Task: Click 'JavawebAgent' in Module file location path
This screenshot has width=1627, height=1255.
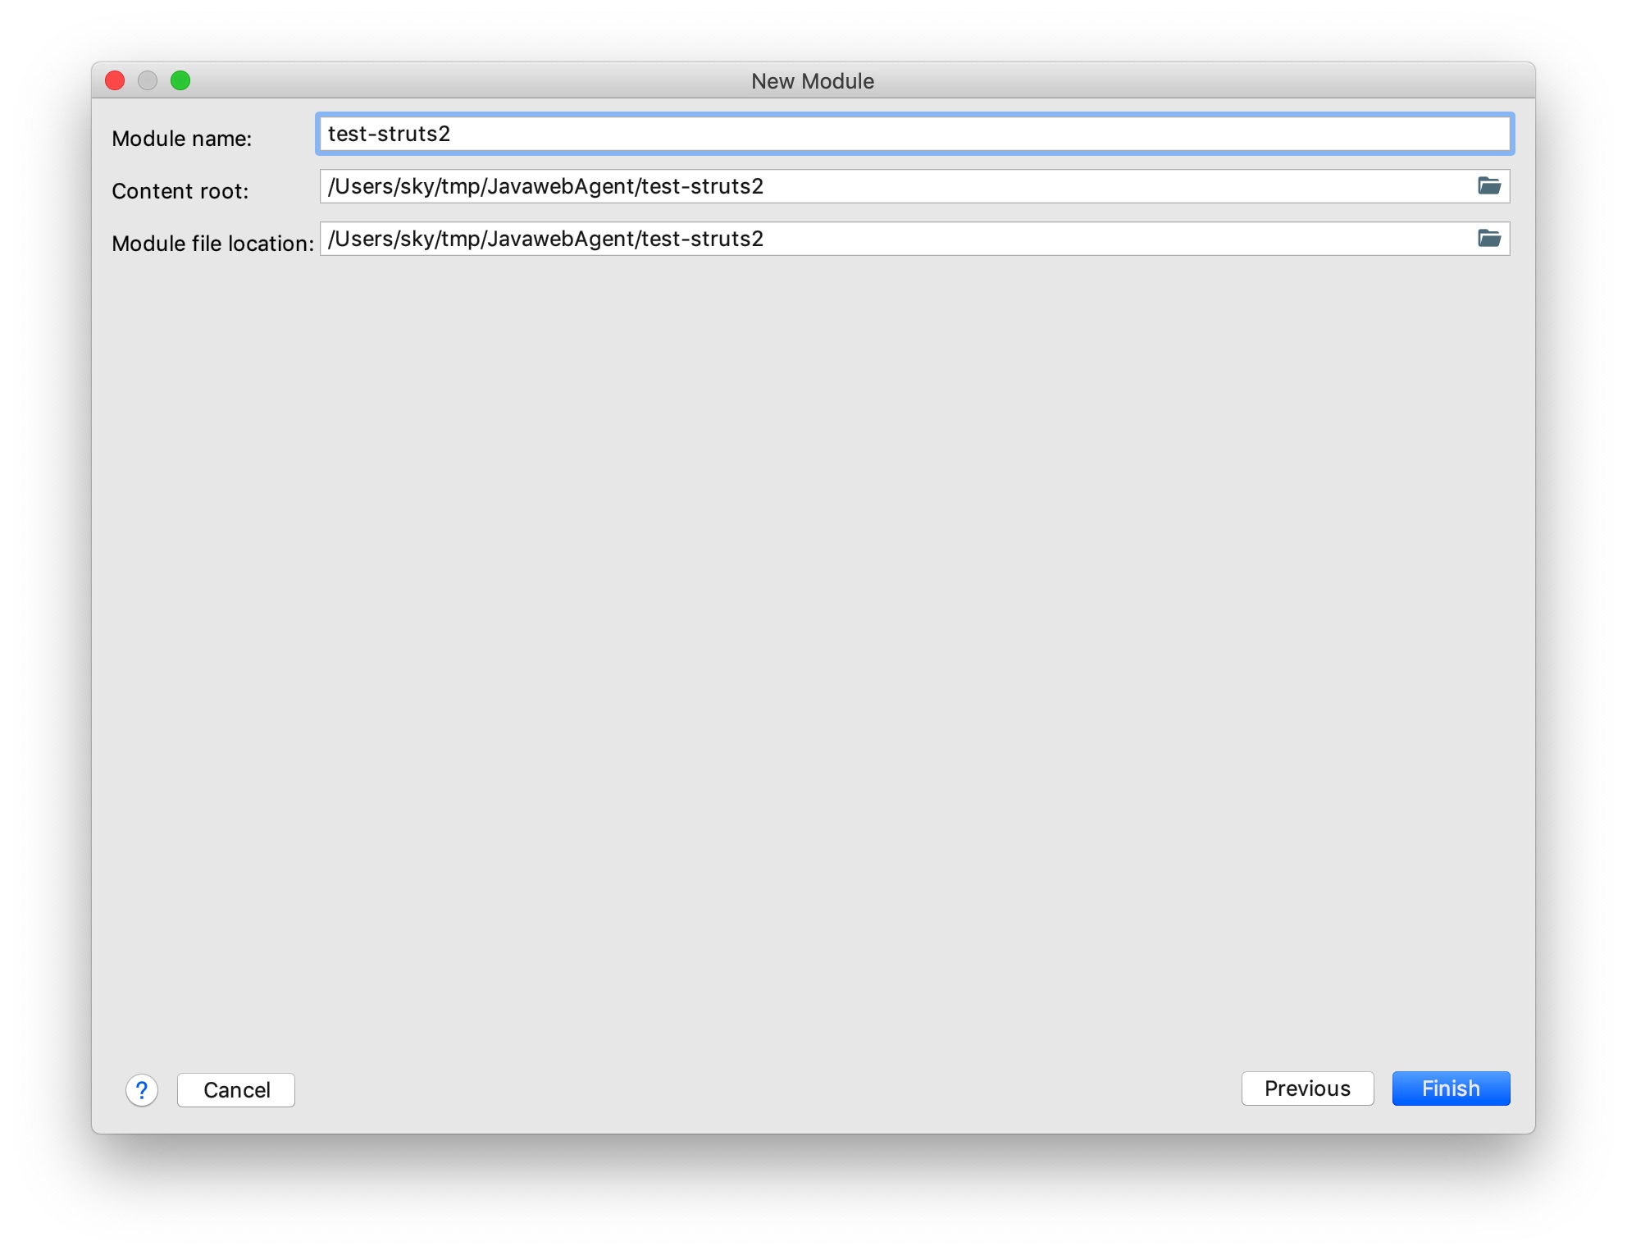Action: pyautogui.click(x=561, y=240)
